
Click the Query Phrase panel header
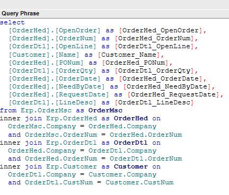(x=114, y=14)
